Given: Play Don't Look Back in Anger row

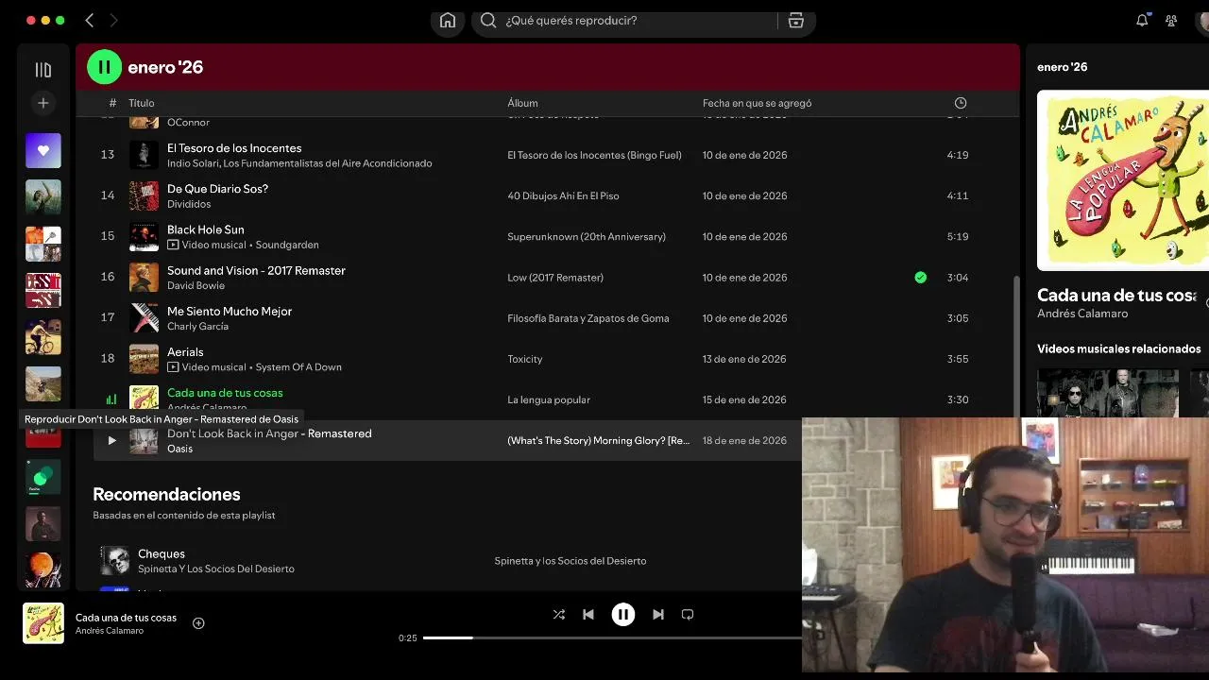Looking at the screenshot, I should (111, 440).
